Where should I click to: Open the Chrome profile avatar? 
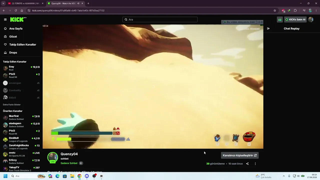point(310,10)
